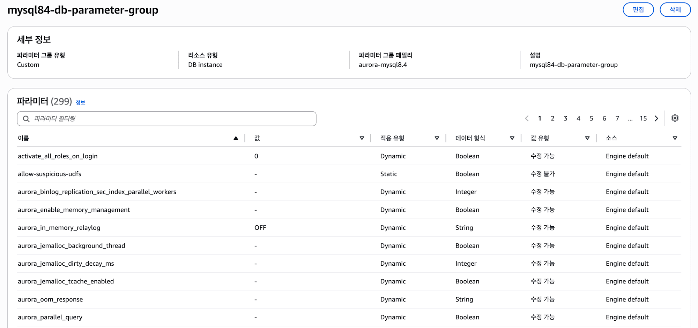Click value 0 of activate_all_roles_on_login
Image resolution: width=698 pixels, height=328 pixels.
256,156
